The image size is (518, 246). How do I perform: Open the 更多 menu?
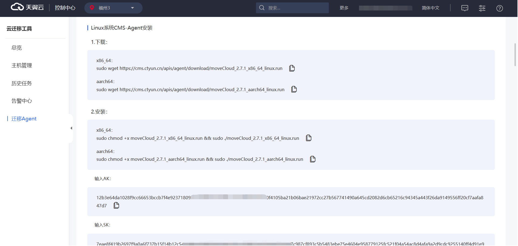344,8
